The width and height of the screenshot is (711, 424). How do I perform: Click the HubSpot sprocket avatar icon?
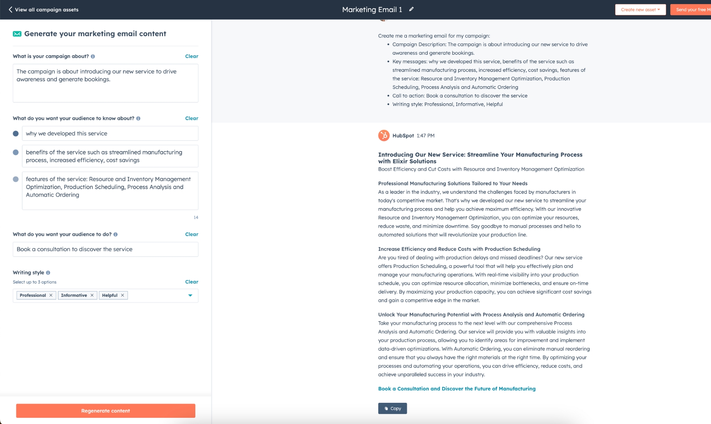click(x=384, y=135)
